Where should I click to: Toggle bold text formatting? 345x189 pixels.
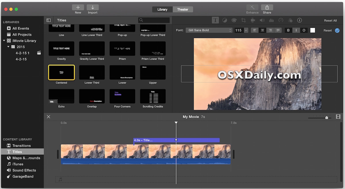(x=288, y=30)
